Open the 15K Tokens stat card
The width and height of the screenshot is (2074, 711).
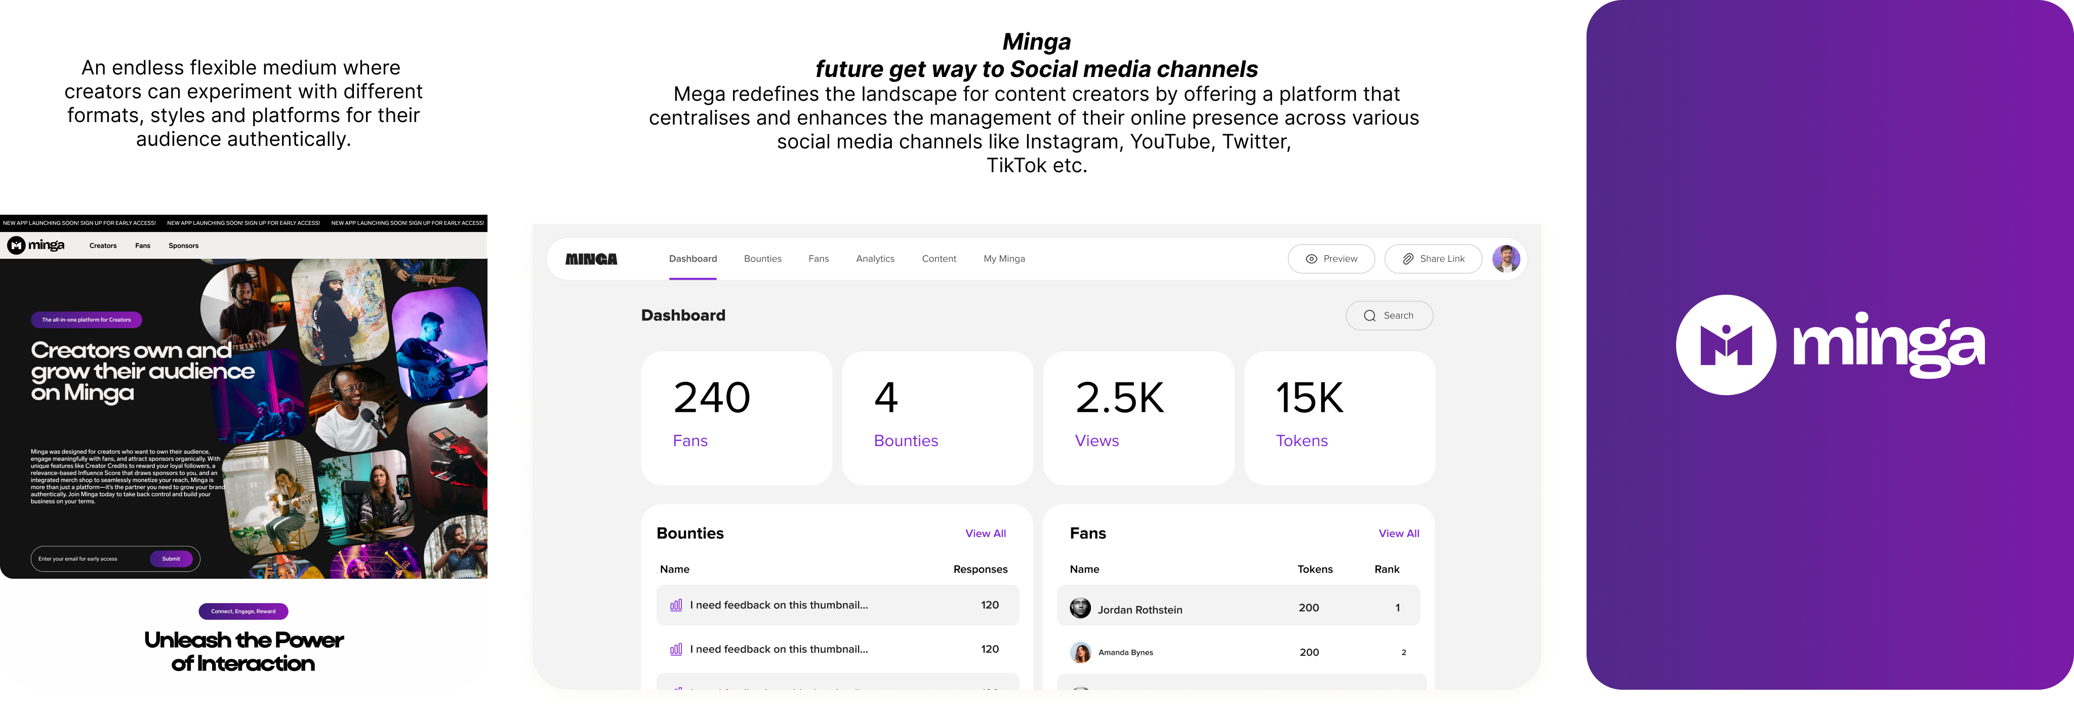[1339, 418]
